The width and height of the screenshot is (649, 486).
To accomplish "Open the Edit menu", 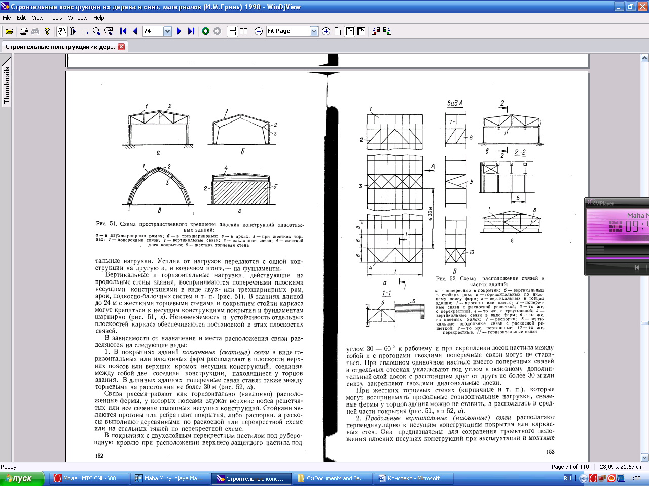I will click(21, 18).
